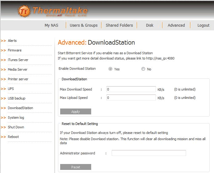The image size is (214, 173).
Task: Open Media Server page
Action: tap(17, 69)
